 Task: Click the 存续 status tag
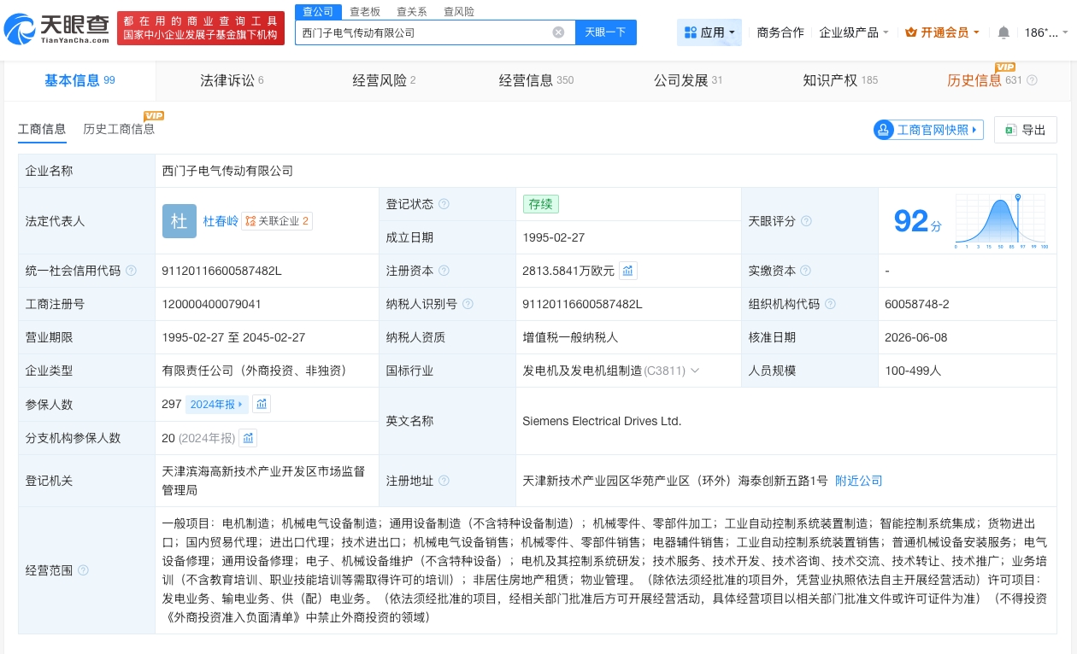[541, 204]
